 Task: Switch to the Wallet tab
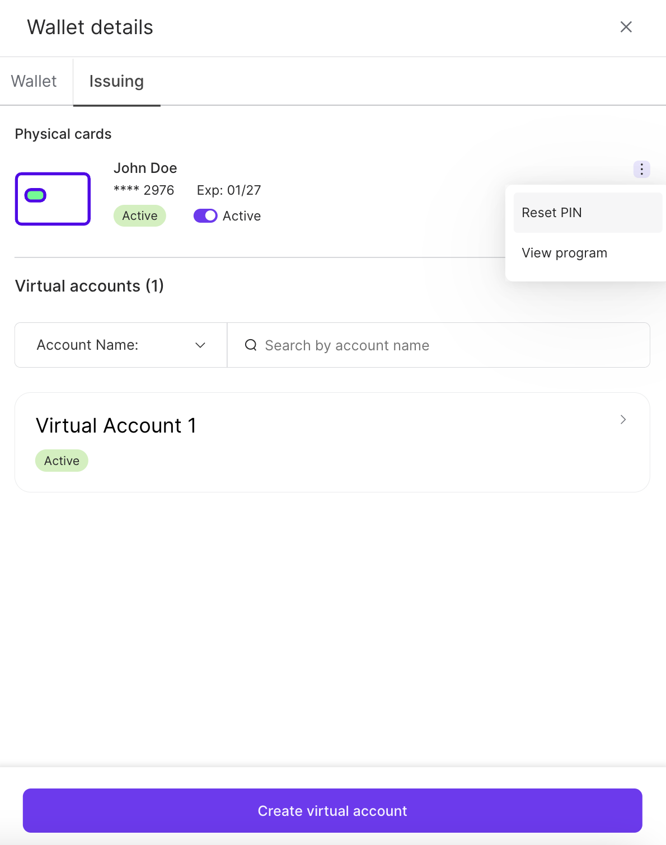click(x=34, y=81)
